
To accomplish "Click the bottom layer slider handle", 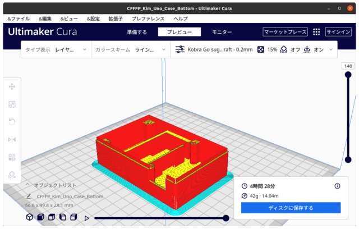I will (x=348, y=159).
